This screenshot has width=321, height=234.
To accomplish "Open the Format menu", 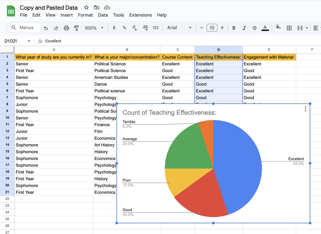I will pyautogui.click(x=85, y=15).
